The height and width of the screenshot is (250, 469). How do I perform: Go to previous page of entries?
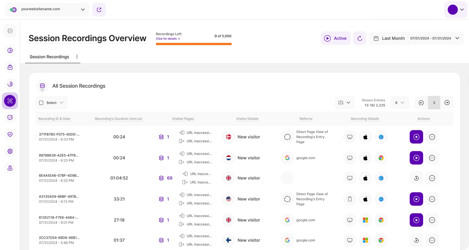[x=421, y=103]
